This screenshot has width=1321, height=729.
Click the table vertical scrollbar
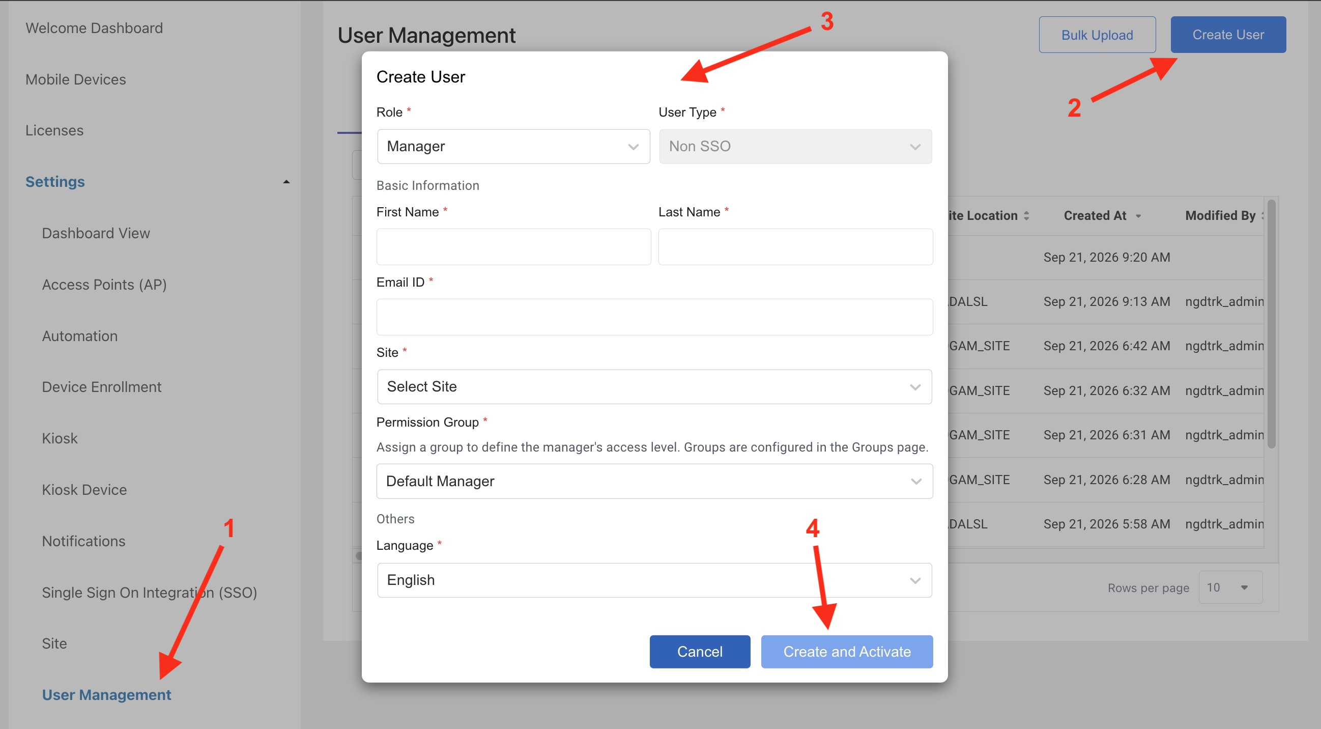point(1271,324)
